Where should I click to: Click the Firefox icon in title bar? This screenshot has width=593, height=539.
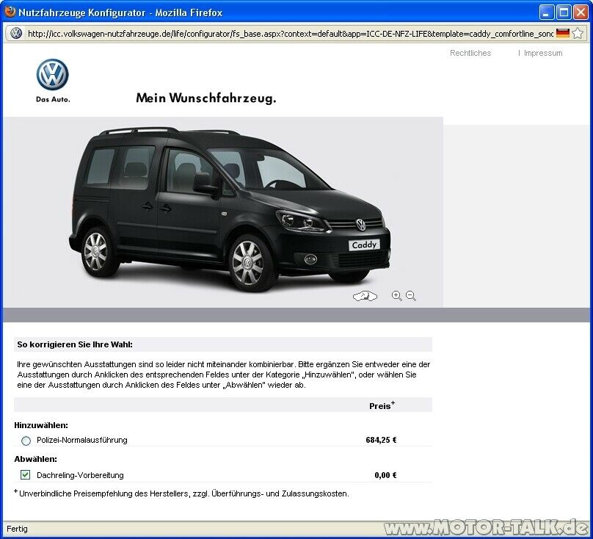(x=10, y=12)
